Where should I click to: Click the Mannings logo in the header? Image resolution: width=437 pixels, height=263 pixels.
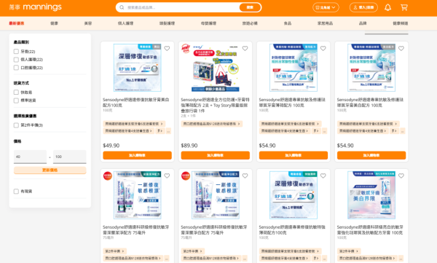coord(36,7)
